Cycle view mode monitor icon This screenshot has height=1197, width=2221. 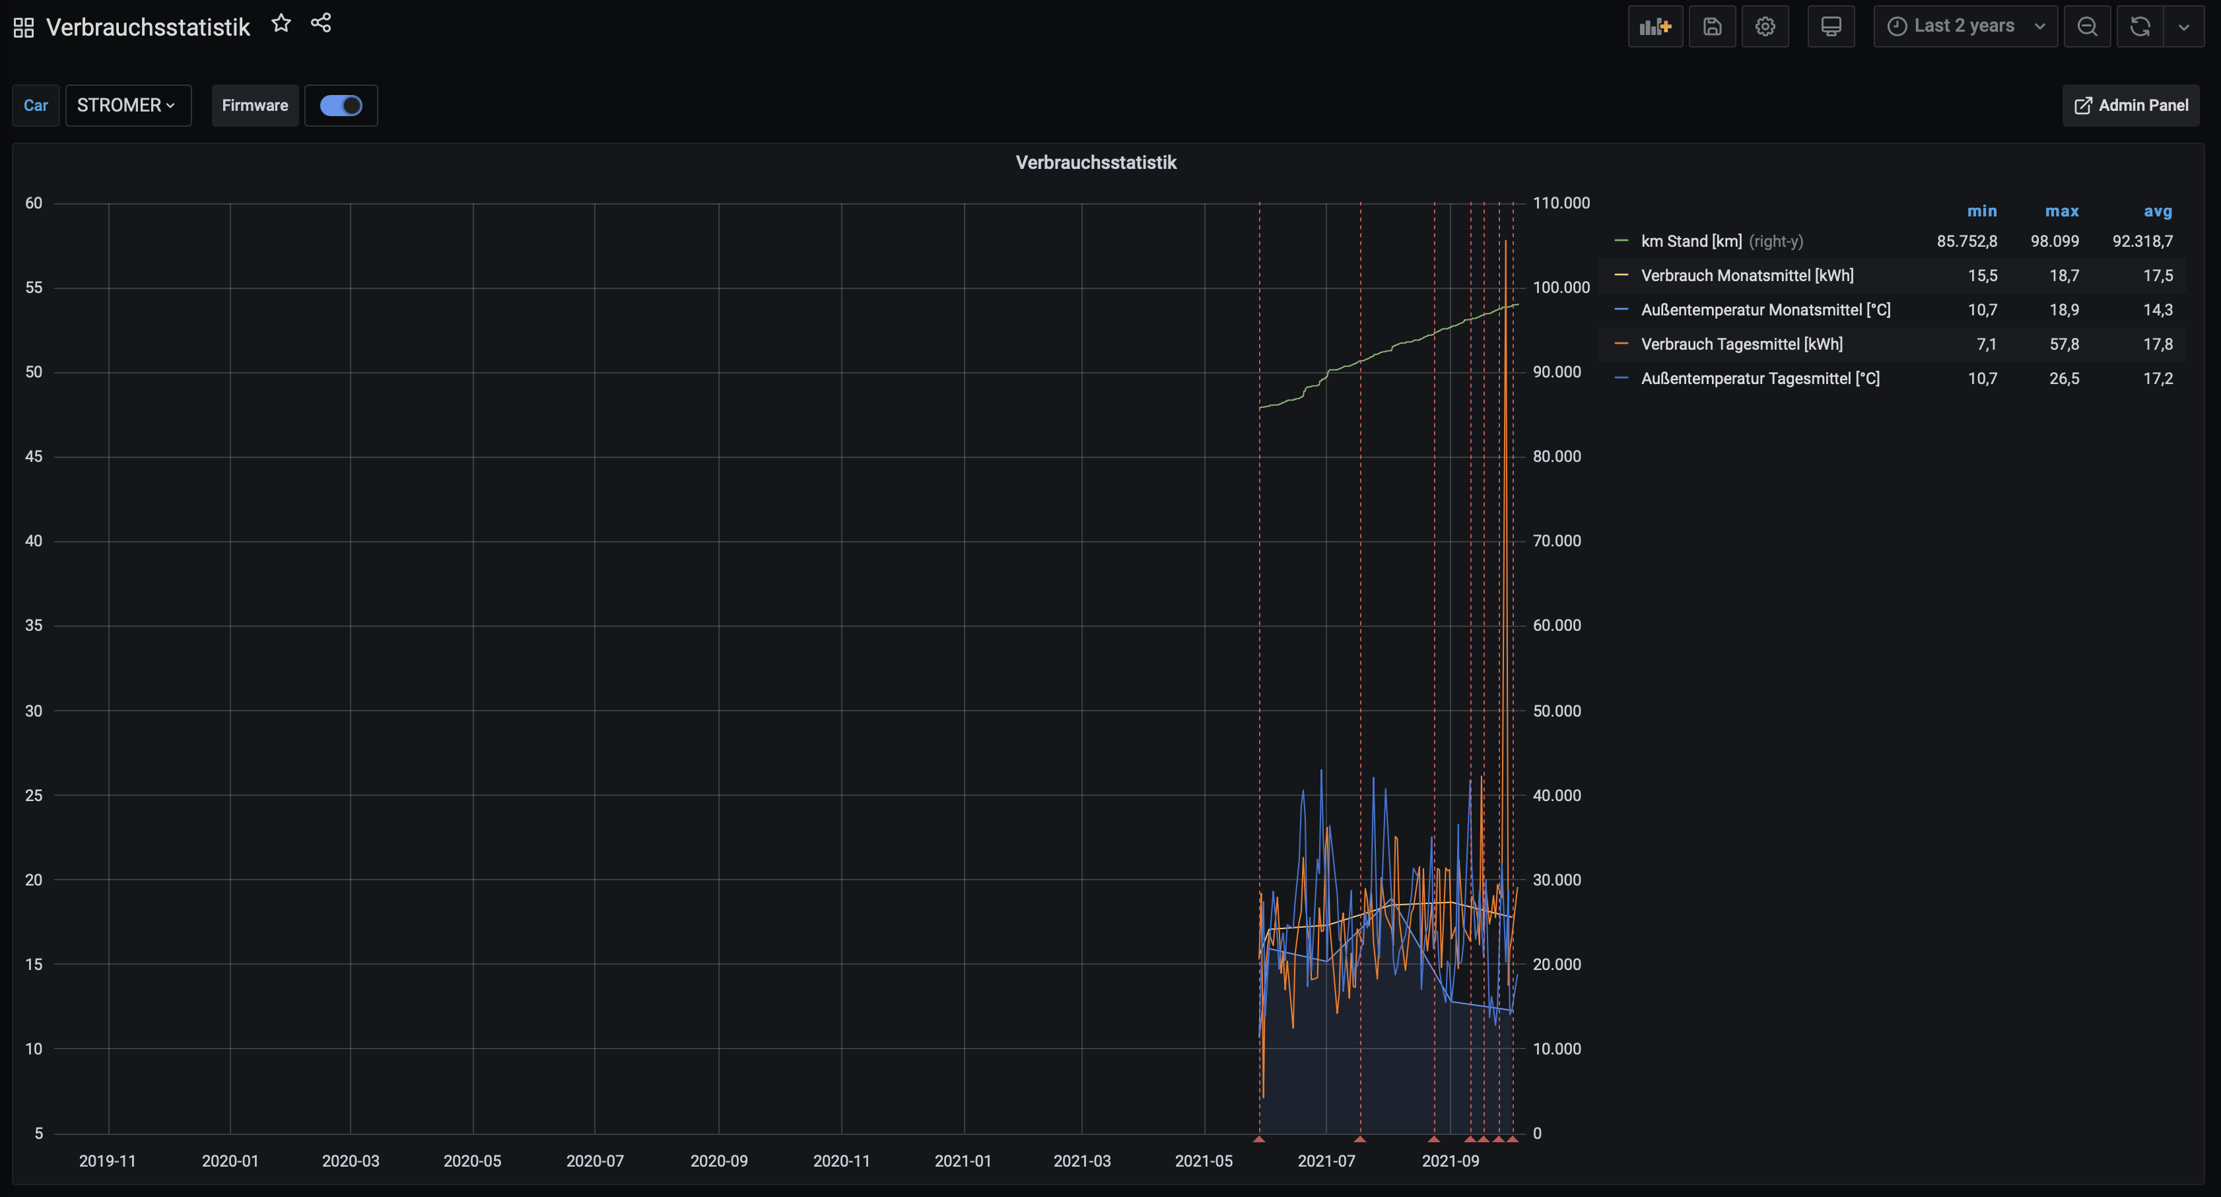pyautogui.click(x=1830, y=26)
